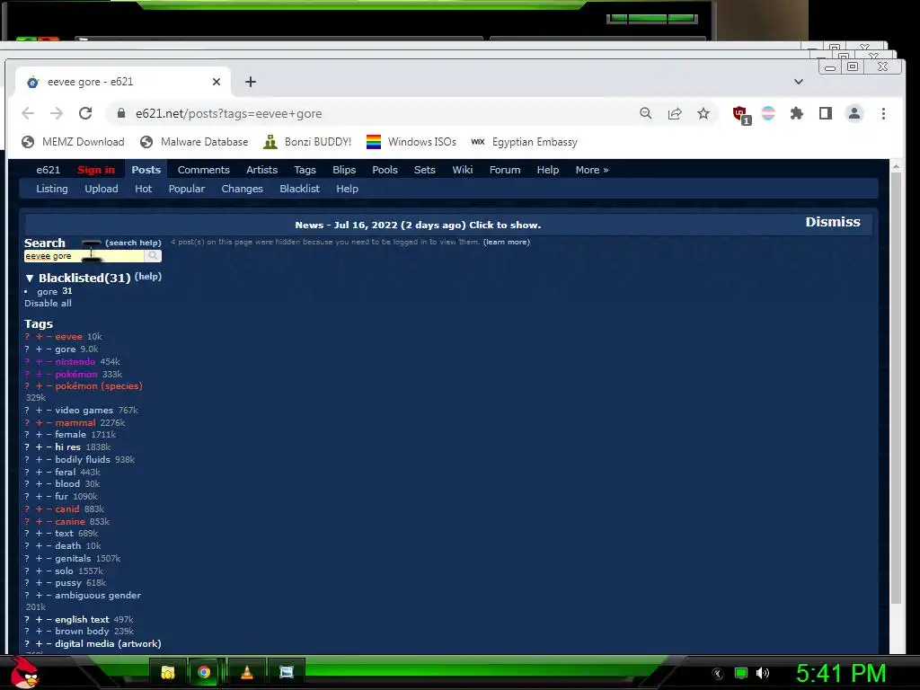
Task: Click the blacklist help link
Action: (x=148, y=277)
